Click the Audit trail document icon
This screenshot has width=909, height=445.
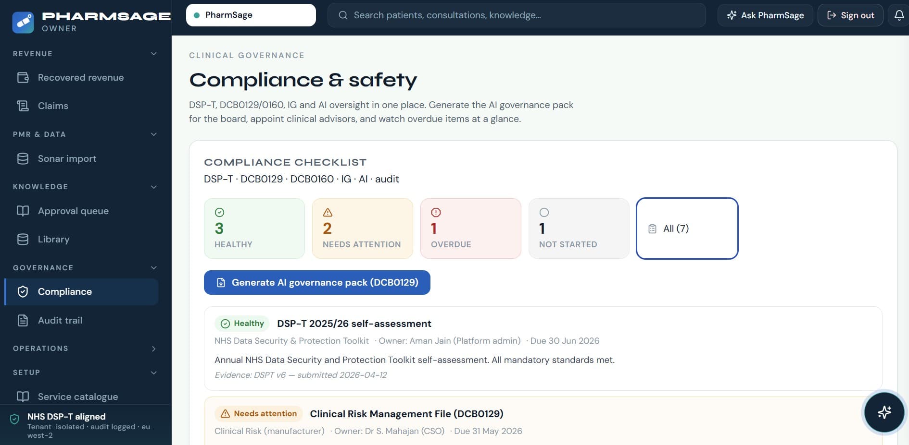pos(23,320)
